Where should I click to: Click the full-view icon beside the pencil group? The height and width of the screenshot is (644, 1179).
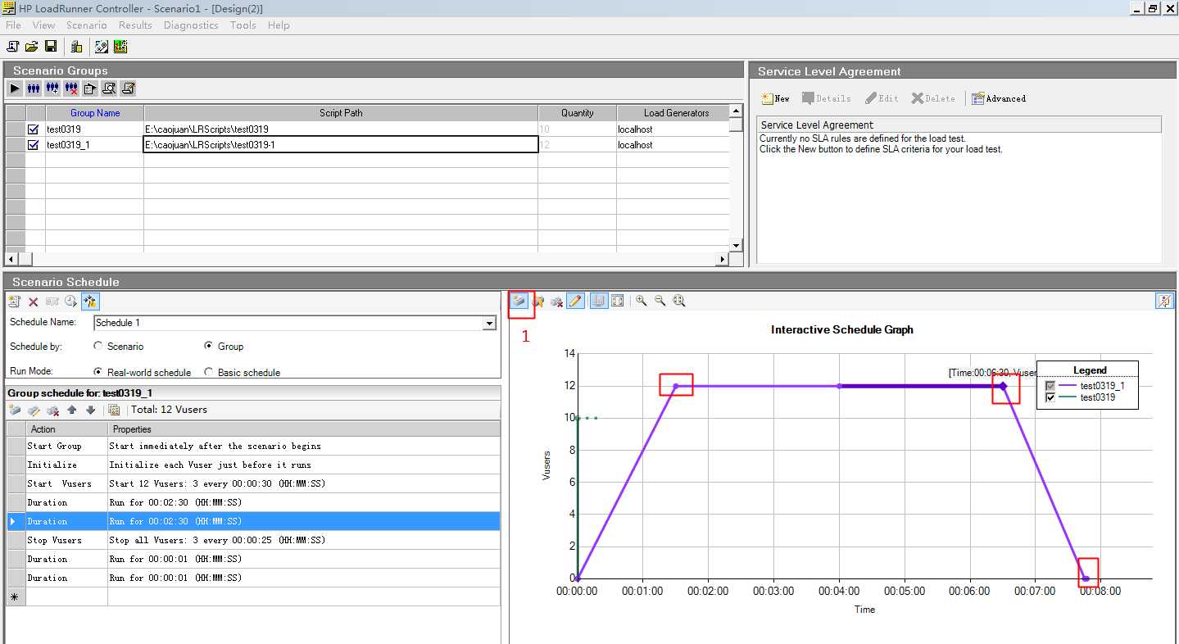click(618, 302)
